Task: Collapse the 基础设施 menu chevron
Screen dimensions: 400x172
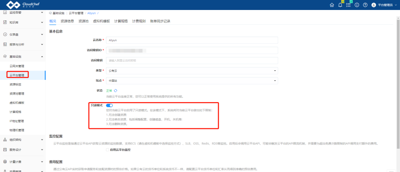Action: (x=42, y=56)
